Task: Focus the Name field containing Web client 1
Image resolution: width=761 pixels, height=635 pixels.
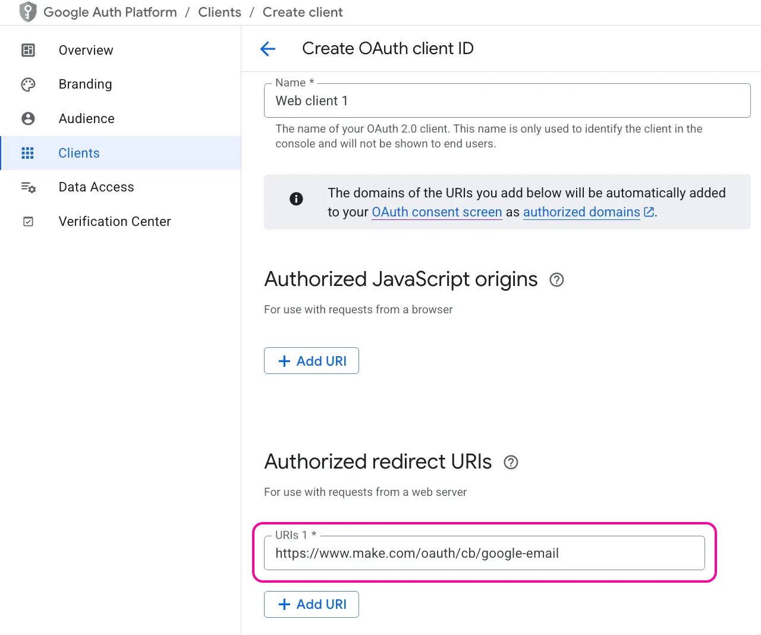Action: (507, 100)
